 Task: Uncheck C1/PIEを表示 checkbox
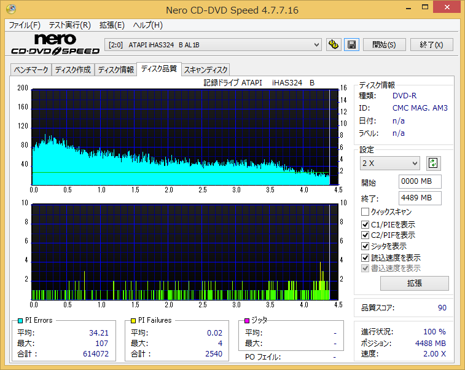(365, 224)
